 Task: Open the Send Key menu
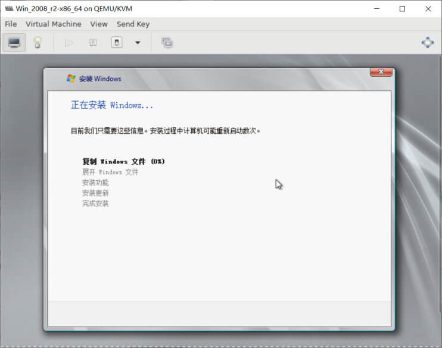(133, 24)
